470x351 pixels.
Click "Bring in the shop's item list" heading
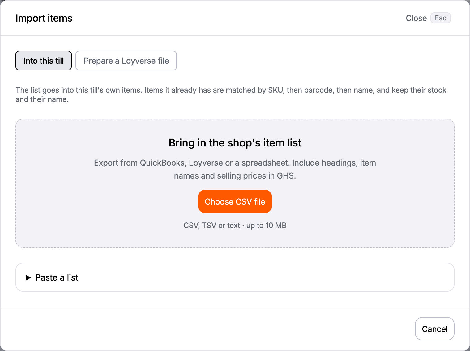[235, 143]
